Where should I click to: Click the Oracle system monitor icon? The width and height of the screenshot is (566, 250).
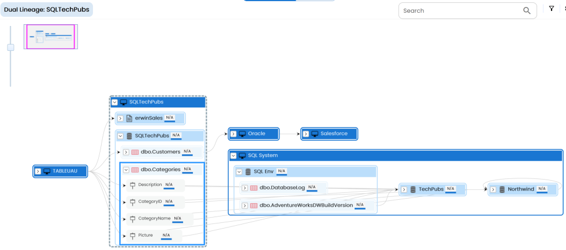pyautogui.click(x=242, y=134)
